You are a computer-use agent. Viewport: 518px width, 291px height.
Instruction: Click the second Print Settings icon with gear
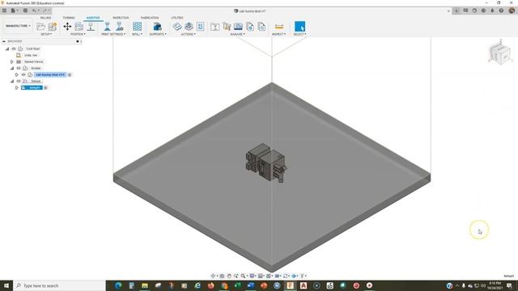(119, 27)
